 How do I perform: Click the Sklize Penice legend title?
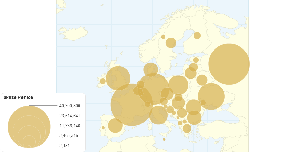[x=18, y=97]
